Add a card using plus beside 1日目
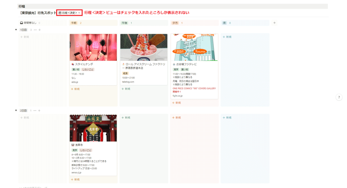 pyautogui.click(x=39, y=30)
